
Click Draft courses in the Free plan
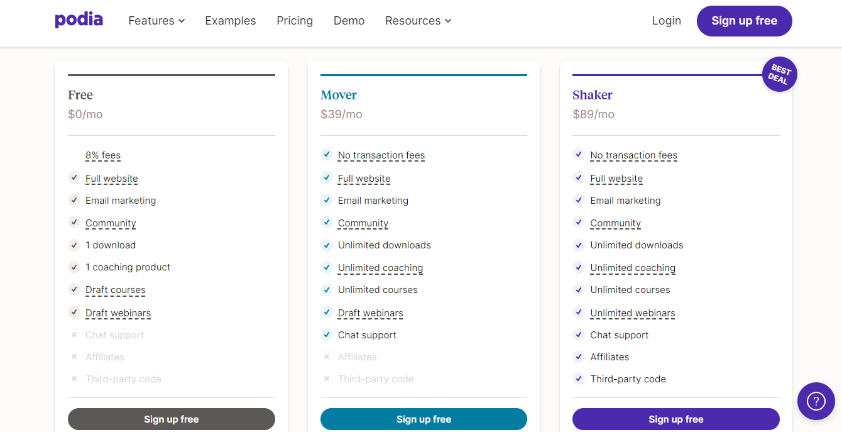point(116,290)
